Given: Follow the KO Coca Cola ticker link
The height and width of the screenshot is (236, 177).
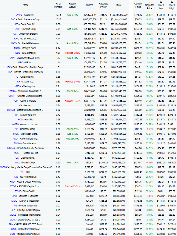Looking at the screenshot, I should pyautogui.click(x=17, y=24).
